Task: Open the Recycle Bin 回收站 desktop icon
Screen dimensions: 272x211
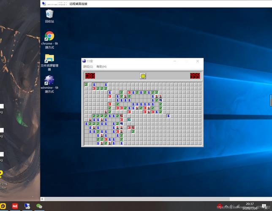Action: [x=49, y=16]
